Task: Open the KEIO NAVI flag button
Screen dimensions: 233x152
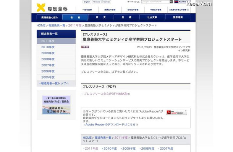Action: pyautogui.click(x=182, y=2)
